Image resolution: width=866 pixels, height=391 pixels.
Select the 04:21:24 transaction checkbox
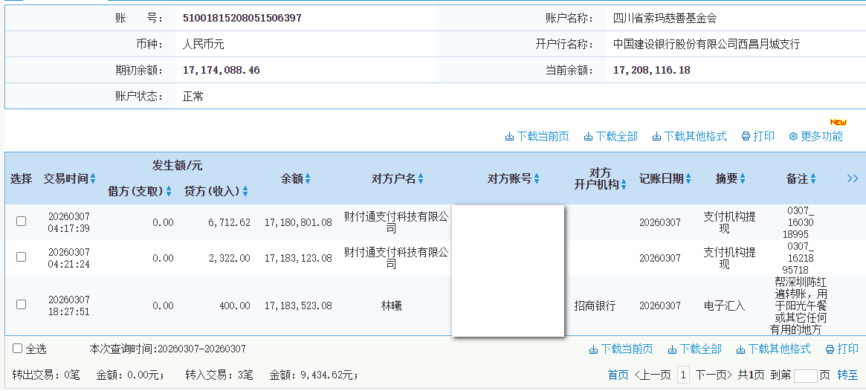click(x=21, y=257)
